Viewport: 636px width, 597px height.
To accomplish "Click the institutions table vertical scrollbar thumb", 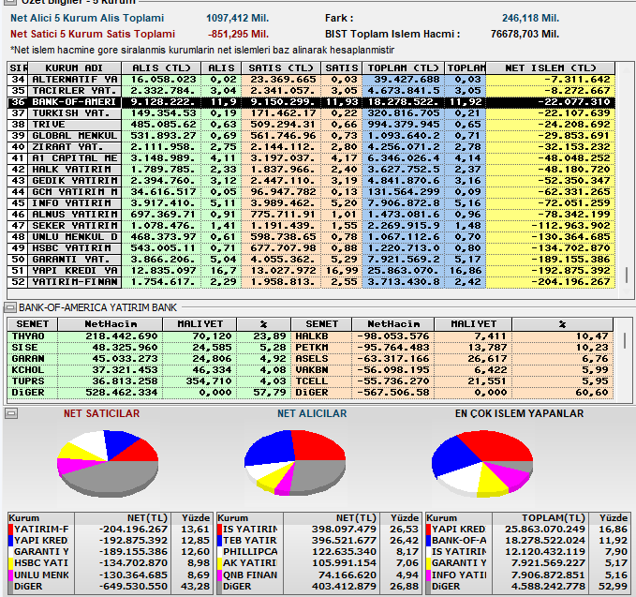I will [x=627, y=275].
